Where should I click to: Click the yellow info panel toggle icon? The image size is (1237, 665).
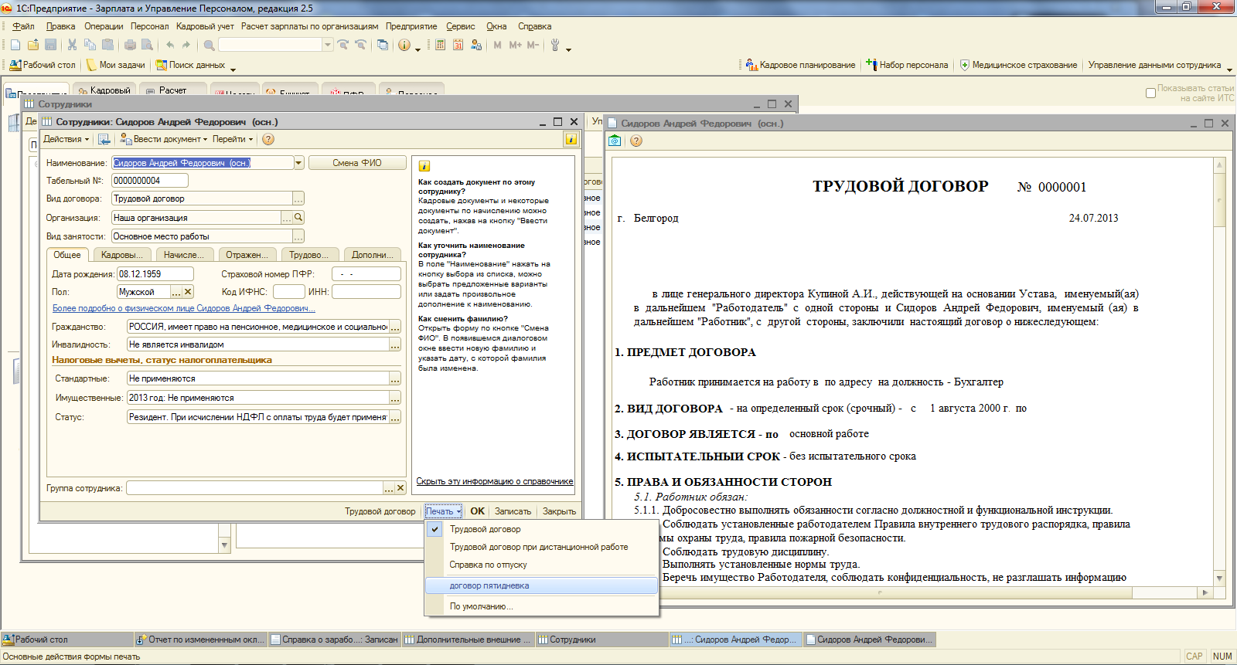click(571, 139)
